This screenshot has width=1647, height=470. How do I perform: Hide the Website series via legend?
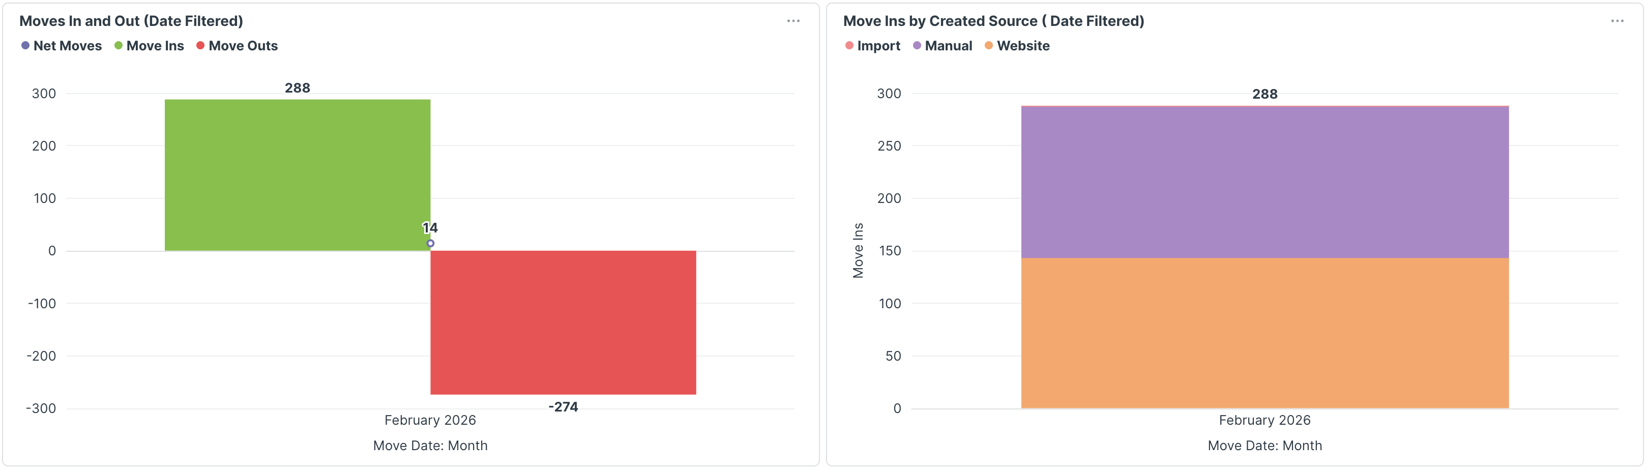pyautogui.click(x=1017, y=46)
